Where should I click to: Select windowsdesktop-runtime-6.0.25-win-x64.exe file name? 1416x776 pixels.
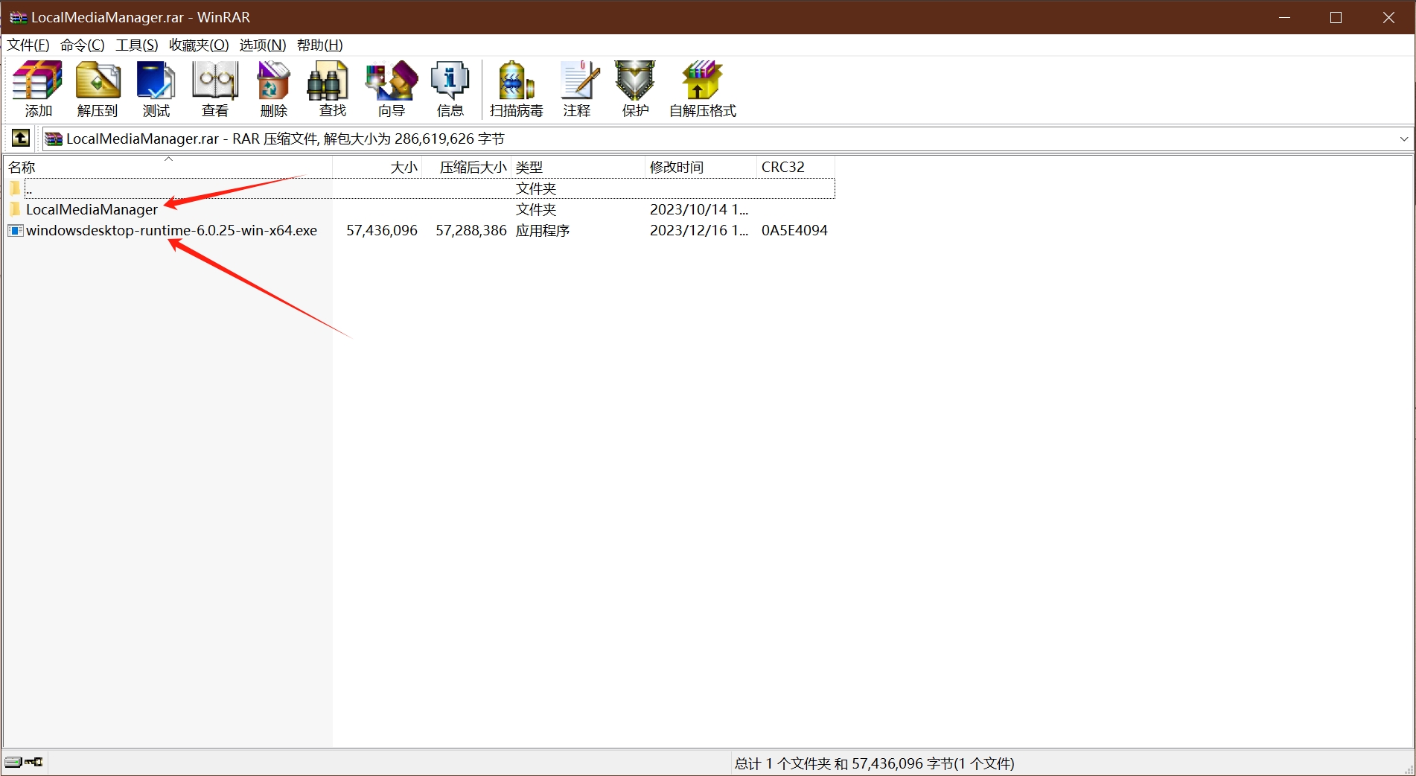pyautogui.click(x=171, y=231)
